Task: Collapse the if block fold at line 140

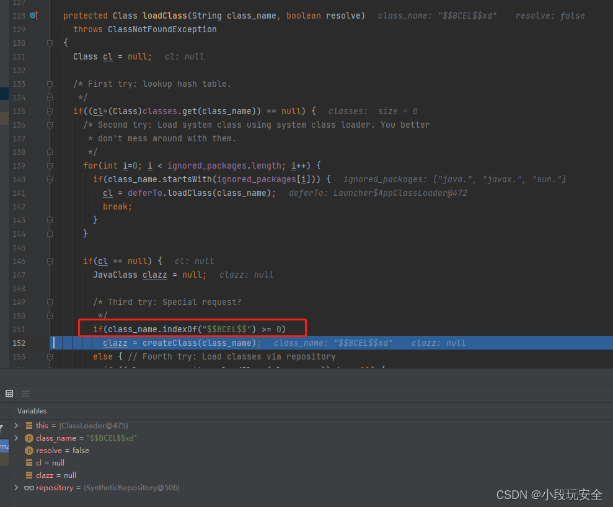Action: (x=50, y=179)
